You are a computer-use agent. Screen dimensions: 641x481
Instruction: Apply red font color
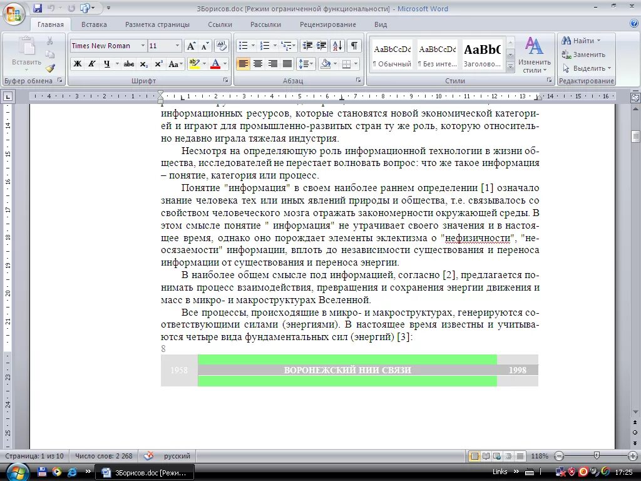(215, 64)
